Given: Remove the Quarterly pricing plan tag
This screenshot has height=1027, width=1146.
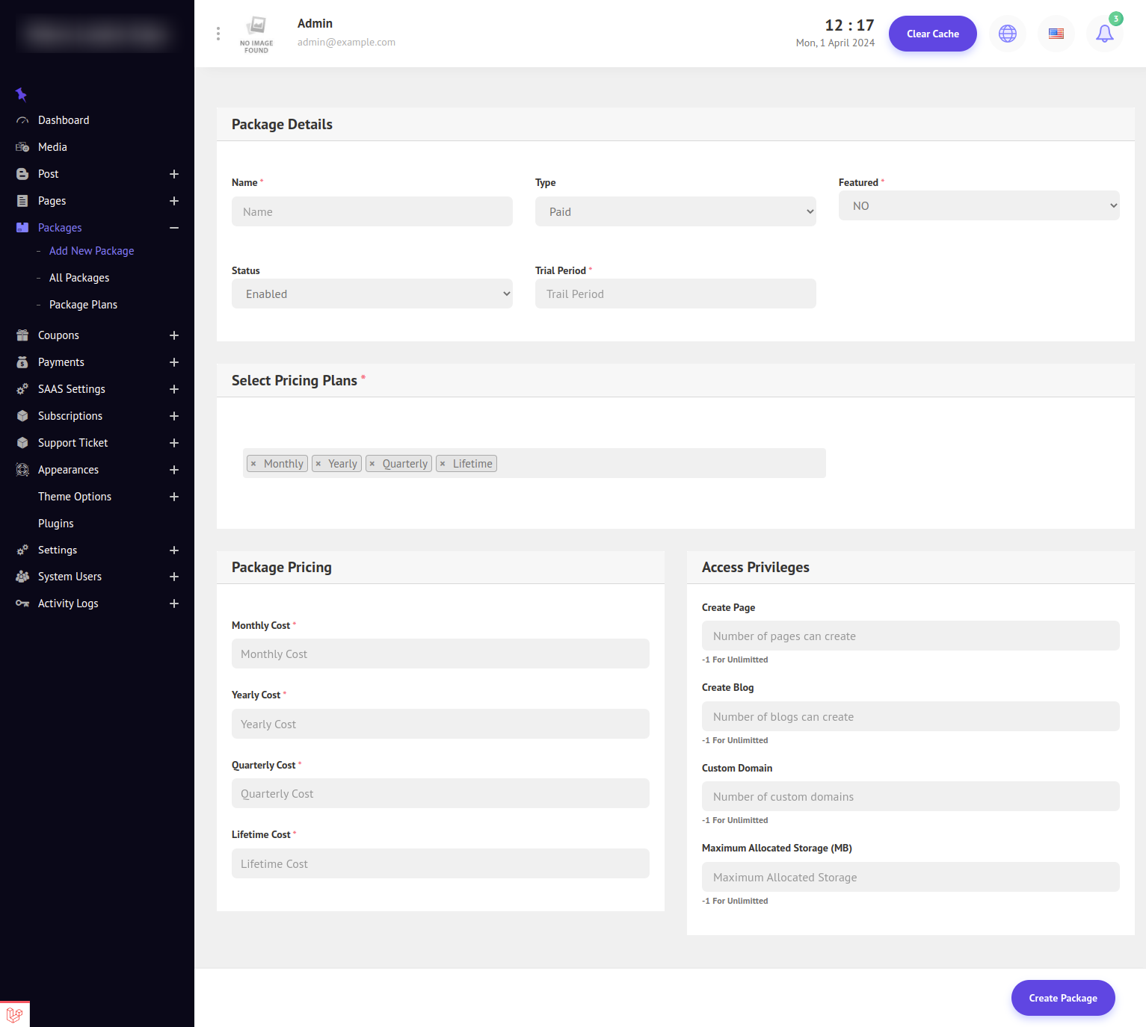Looking at the screenshot, I should [372, 464].
